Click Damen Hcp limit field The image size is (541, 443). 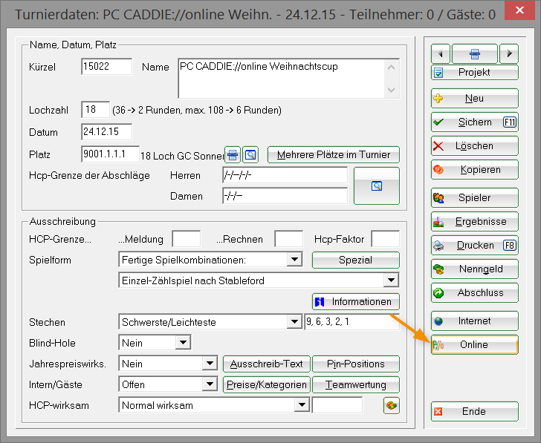285,196
